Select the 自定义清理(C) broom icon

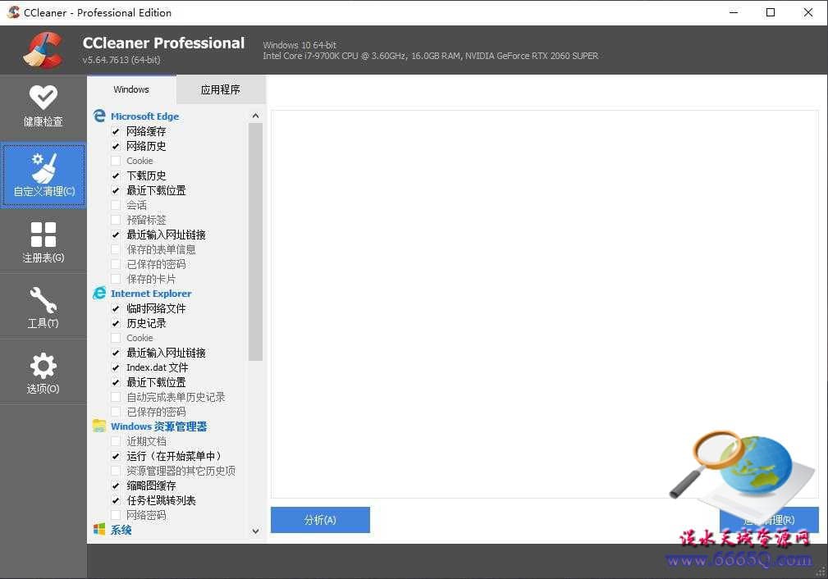tap(43, 168)
